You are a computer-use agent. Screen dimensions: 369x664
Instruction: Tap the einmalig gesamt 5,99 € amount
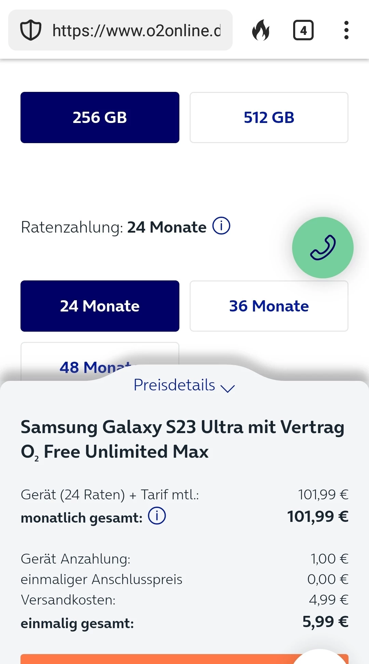[x=325, y=622]
